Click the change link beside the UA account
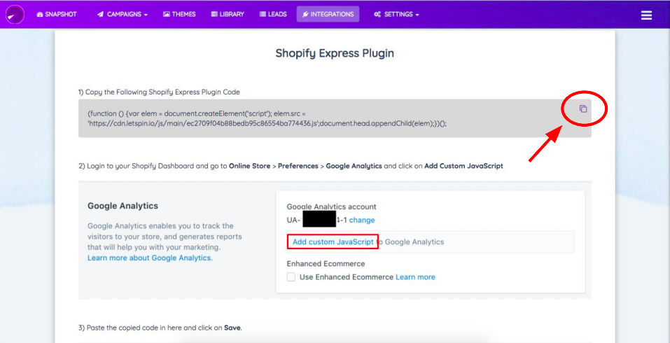This screenshot has height=343, width=670. pyautogui.click(x=362, y=220)
